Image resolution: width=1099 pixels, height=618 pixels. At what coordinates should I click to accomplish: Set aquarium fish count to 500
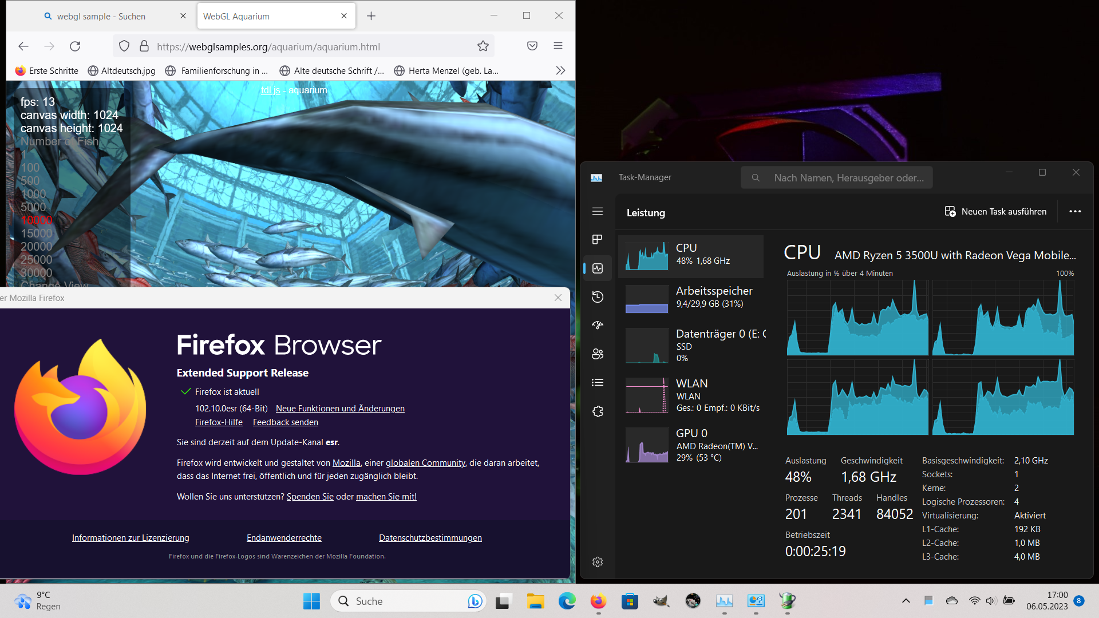[x=30, y=181]
